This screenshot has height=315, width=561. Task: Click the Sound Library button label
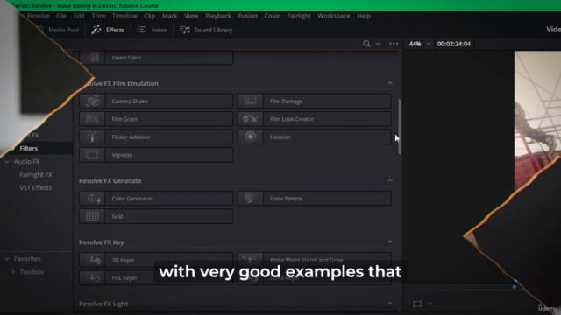tap(213, 30)
